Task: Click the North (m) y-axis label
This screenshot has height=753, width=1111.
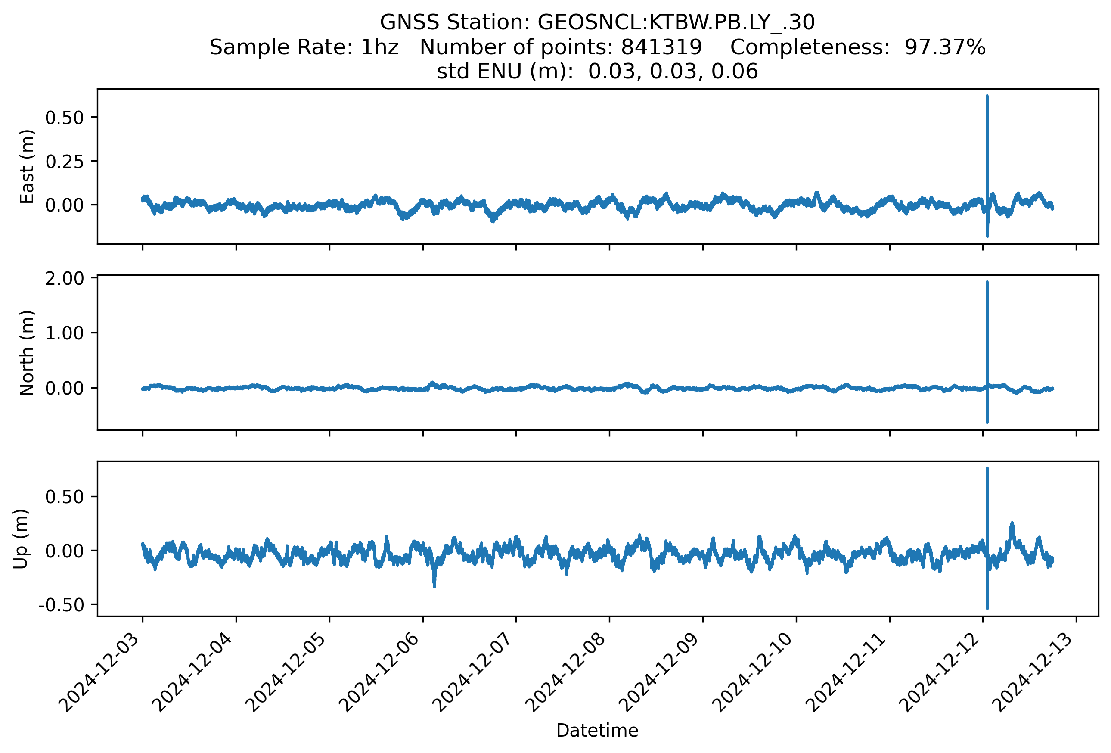Action: tap(27, 353)
